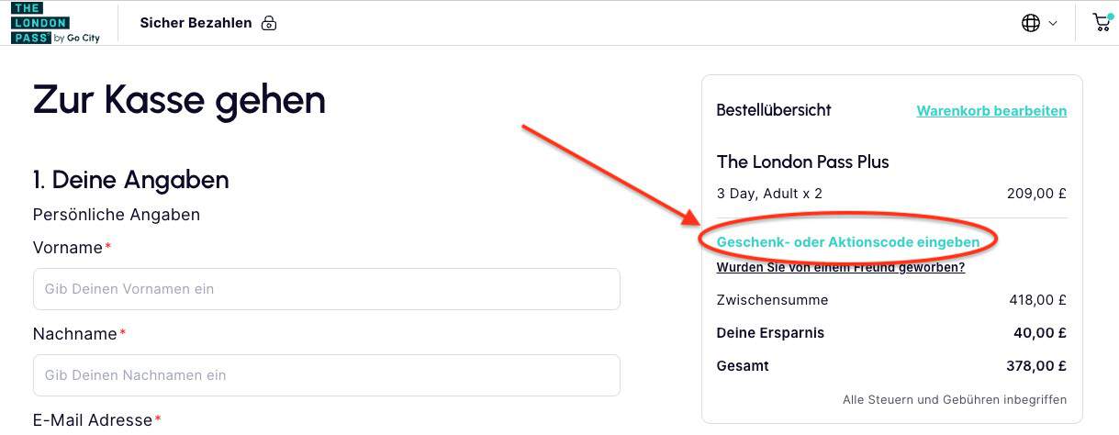
Task: Open the Wurden Sie von einem Freund geworben link
Action: (840, 268)
